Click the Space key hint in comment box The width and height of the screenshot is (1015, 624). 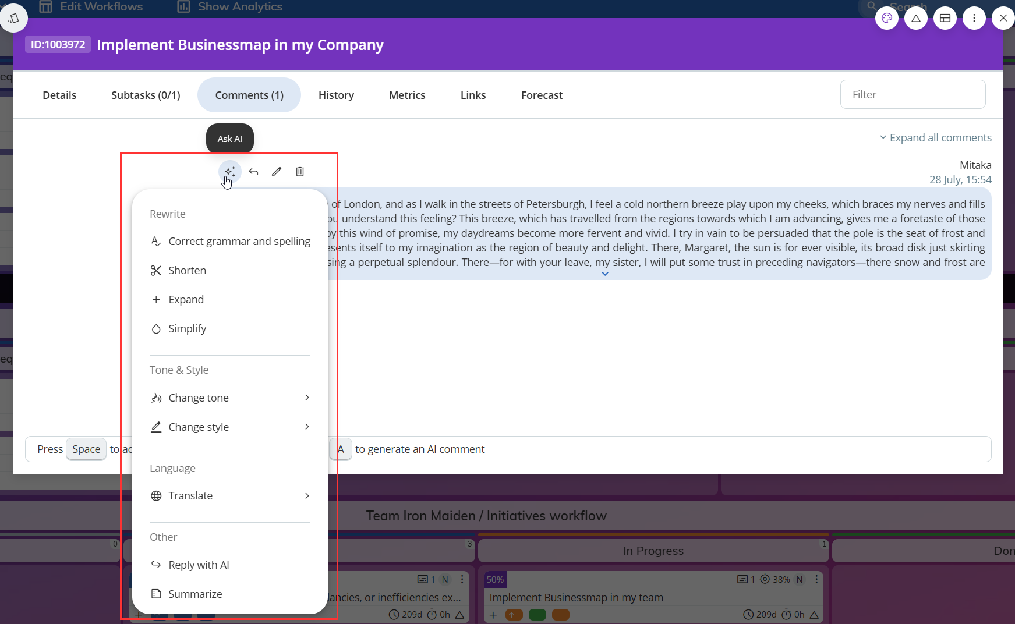point(86,449)
